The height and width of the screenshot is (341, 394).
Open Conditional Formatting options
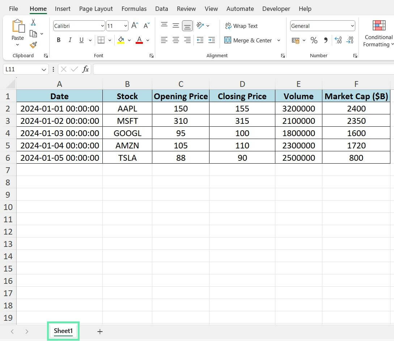[x=378, y=34]
